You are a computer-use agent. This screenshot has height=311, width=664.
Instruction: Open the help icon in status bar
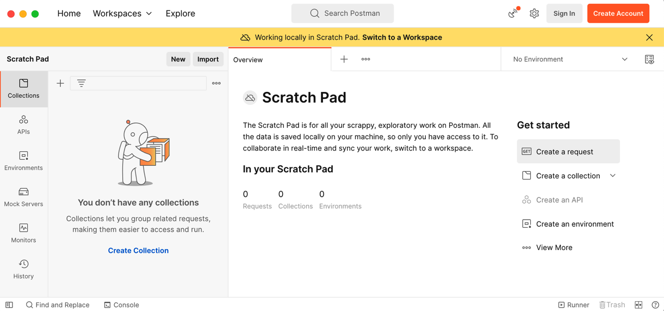[x=655, y=305]
